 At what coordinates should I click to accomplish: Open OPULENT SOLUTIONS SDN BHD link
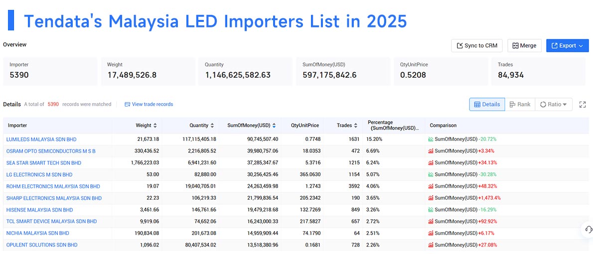[x=42, y=245]
